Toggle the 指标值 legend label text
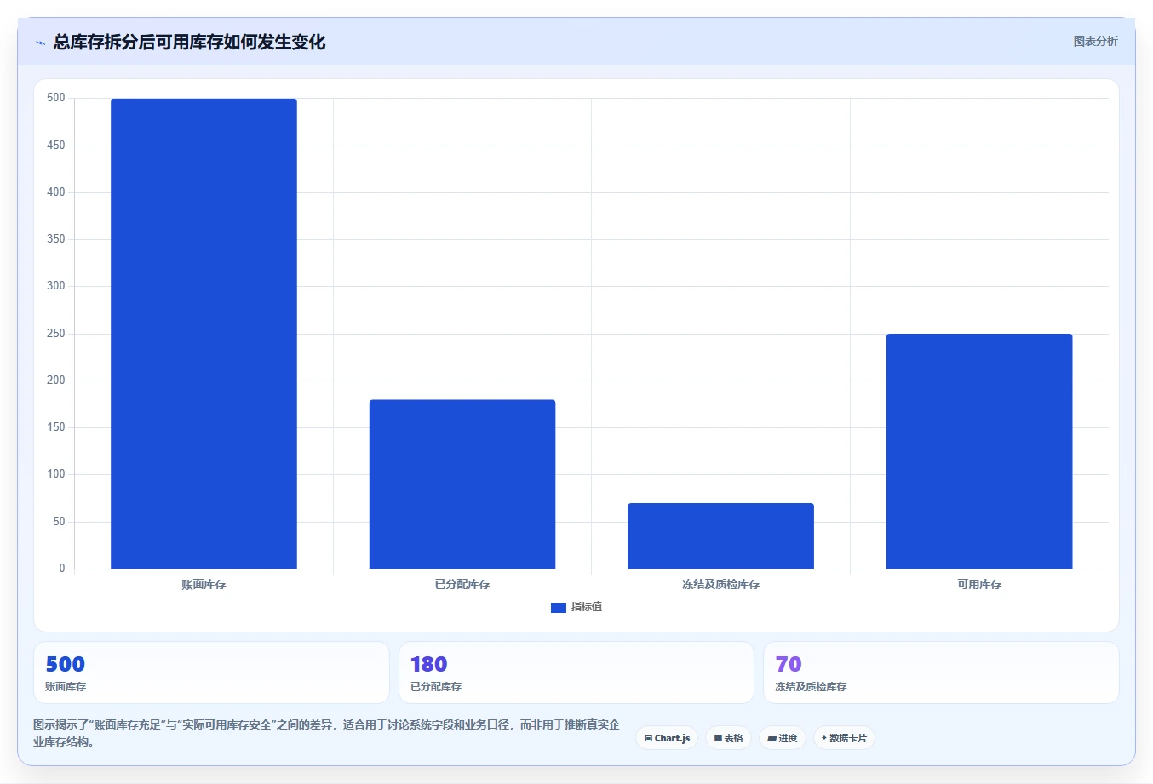 pyautogui.click(x=587, y=607)
